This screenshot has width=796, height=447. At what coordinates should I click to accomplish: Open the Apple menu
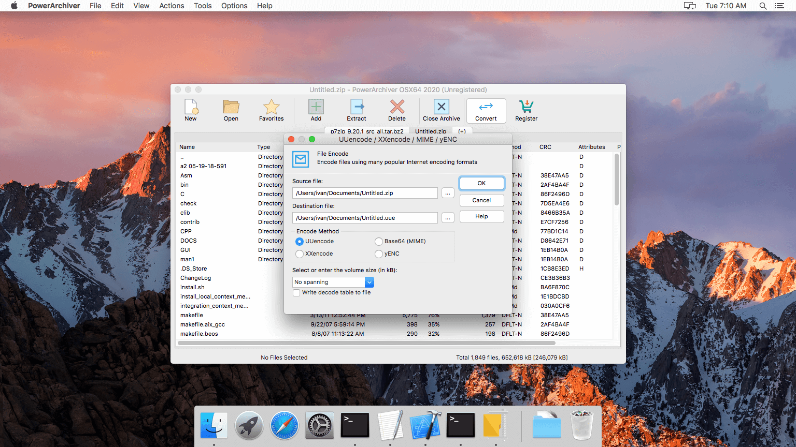[14, 6]
